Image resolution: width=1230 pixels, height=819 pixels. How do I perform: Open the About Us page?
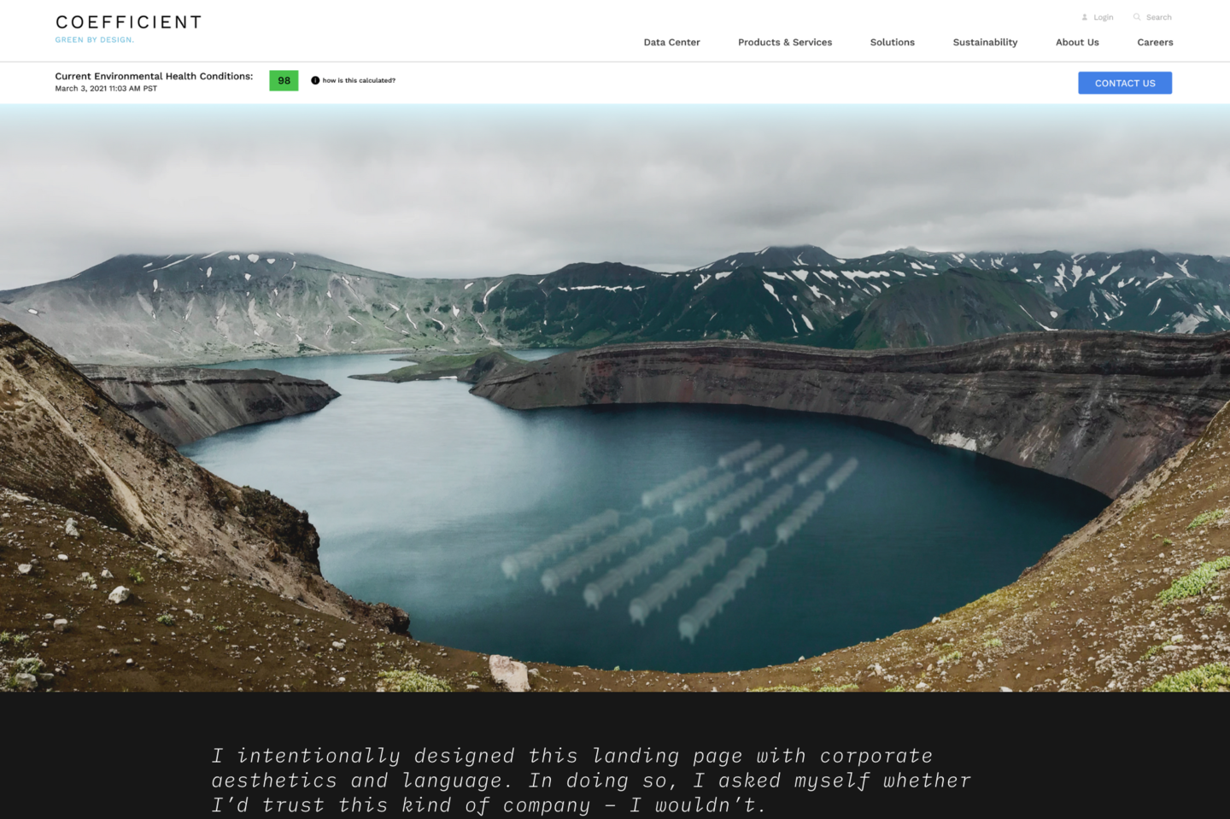click(1077, 42)
